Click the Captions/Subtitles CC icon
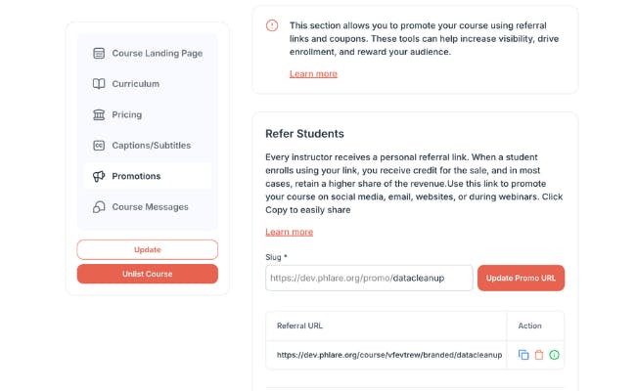 click(x=99, y=146)
